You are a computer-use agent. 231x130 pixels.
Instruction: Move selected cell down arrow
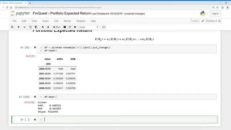click(48, 27)
